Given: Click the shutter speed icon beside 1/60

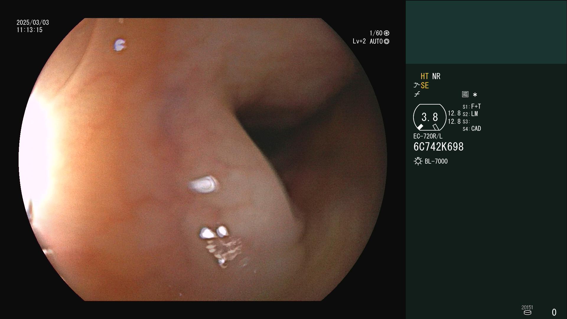Looking at the screenshot, I should pyautogui.click(x=387, y=33).
